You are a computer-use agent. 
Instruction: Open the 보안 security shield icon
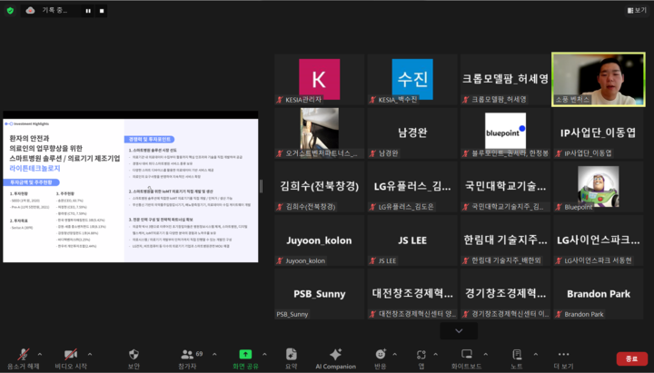(134, 354)
